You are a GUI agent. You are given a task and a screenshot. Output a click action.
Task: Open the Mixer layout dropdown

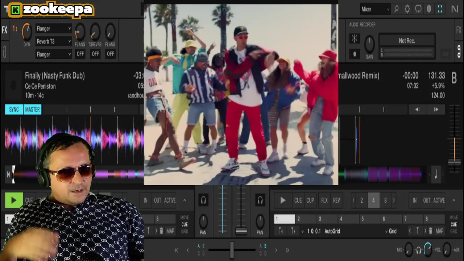click(375, 9)
